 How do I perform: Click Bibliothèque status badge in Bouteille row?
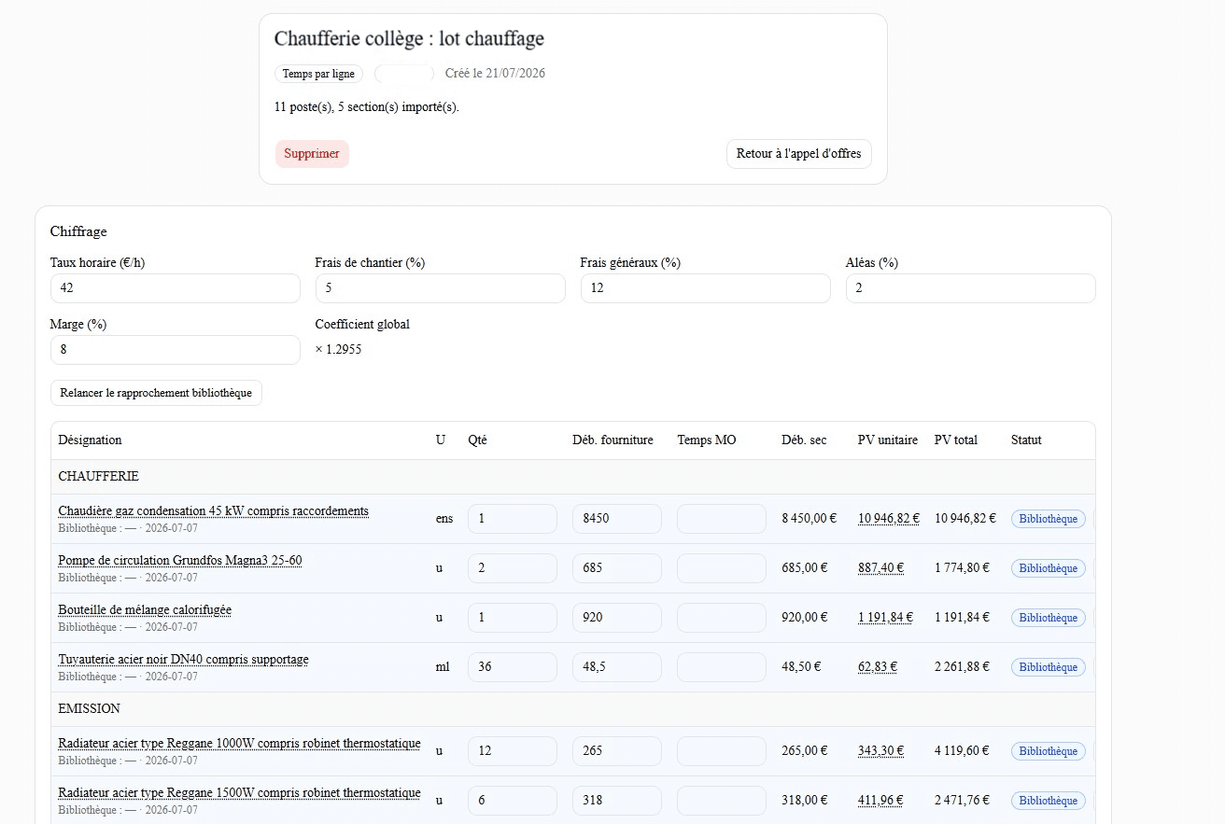1048,618
